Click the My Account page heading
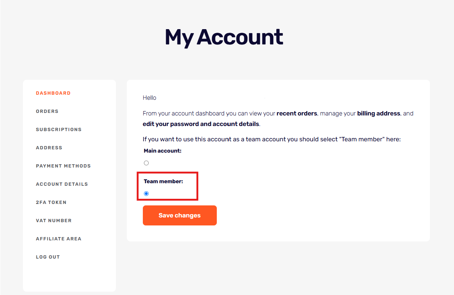 coord(224,38)
